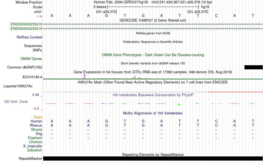The width and height of the screenshot is (263, 165).
Task: Click Publications: Sequences in Scientific Articles title
Action: pos(153,42)
